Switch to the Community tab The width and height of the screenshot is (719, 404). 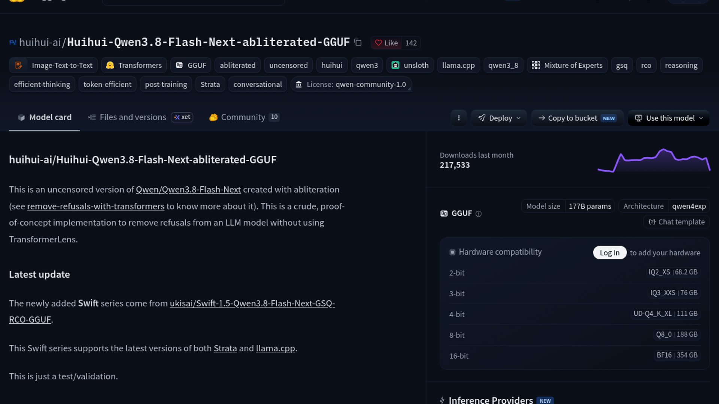pyautogui.click(x=244, y=117)
